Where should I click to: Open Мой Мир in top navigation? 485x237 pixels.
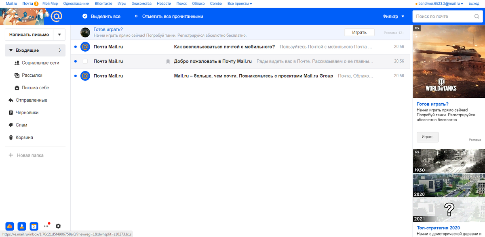point(51,4)
